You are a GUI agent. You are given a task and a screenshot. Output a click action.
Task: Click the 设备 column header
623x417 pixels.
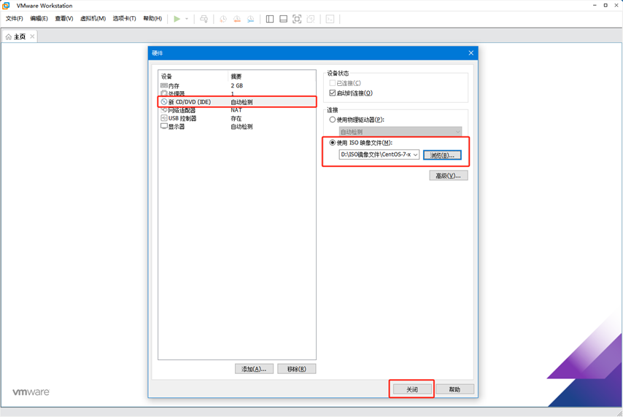click(x=193, y=77)
